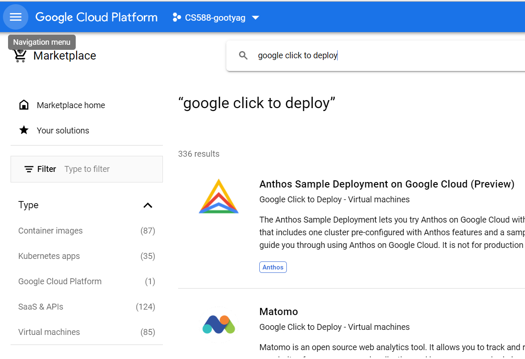Click the Marketplace shopping cart icon
525x359 pixels.
(20, 55)
